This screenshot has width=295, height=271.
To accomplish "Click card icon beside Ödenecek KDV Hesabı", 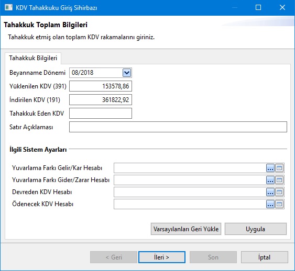I will coord(279,204).
